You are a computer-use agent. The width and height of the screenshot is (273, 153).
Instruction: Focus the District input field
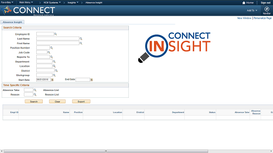coord(45,71)
